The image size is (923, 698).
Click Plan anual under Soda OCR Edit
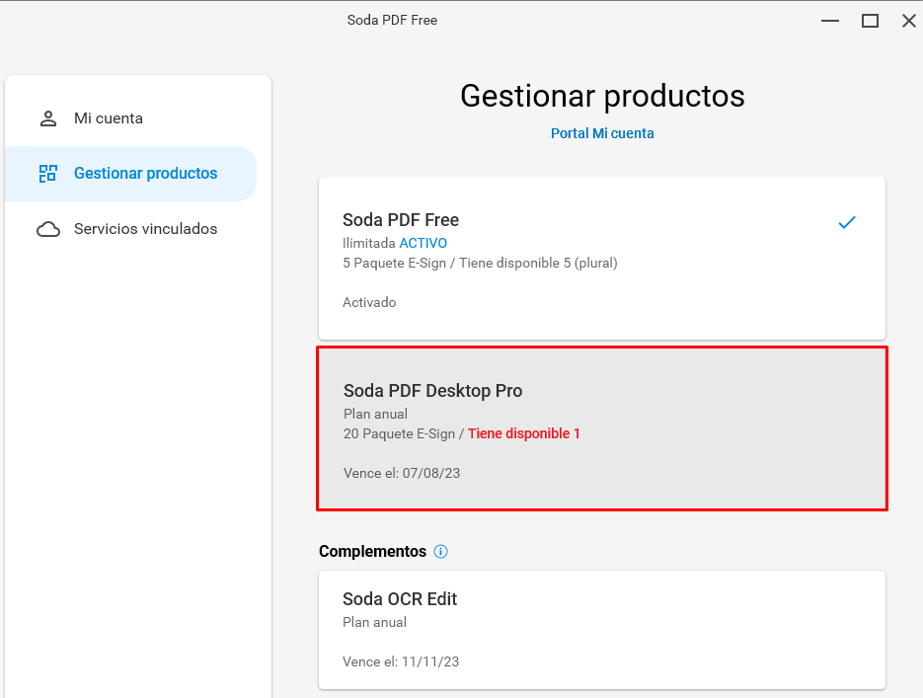(x=374, y=623)
